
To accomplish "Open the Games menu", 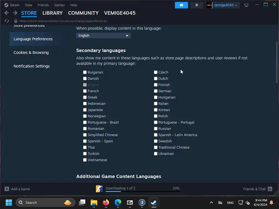I will coord(59,5).
